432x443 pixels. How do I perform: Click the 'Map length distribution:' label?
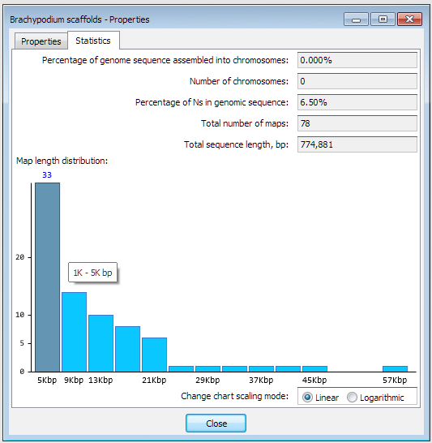pyautogui.click(x=62, y=161)
